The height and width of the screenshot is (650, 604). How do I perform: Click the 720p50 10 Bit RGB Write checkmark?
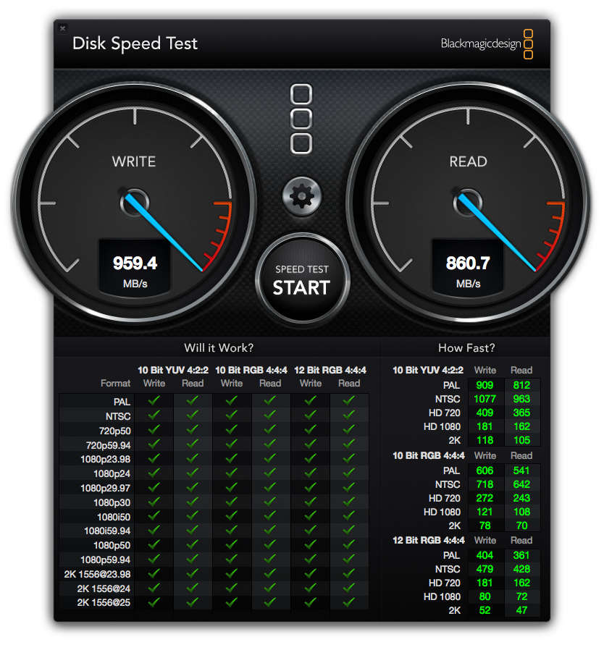click(232, 429)
